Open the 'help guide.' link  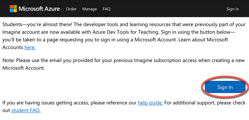(150, 103)
